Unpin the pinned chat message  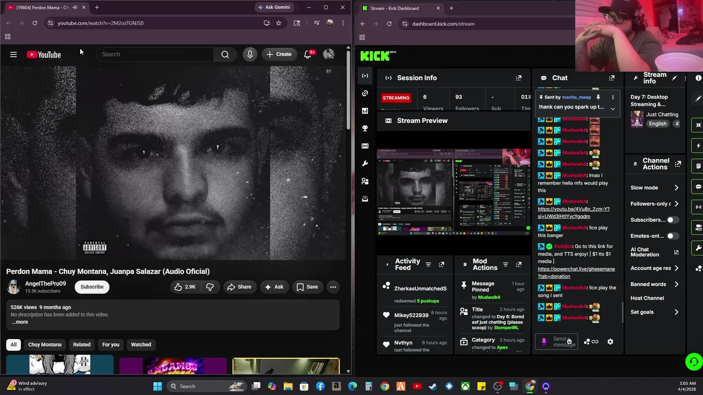pyautogui.click(x=598, y=97)
